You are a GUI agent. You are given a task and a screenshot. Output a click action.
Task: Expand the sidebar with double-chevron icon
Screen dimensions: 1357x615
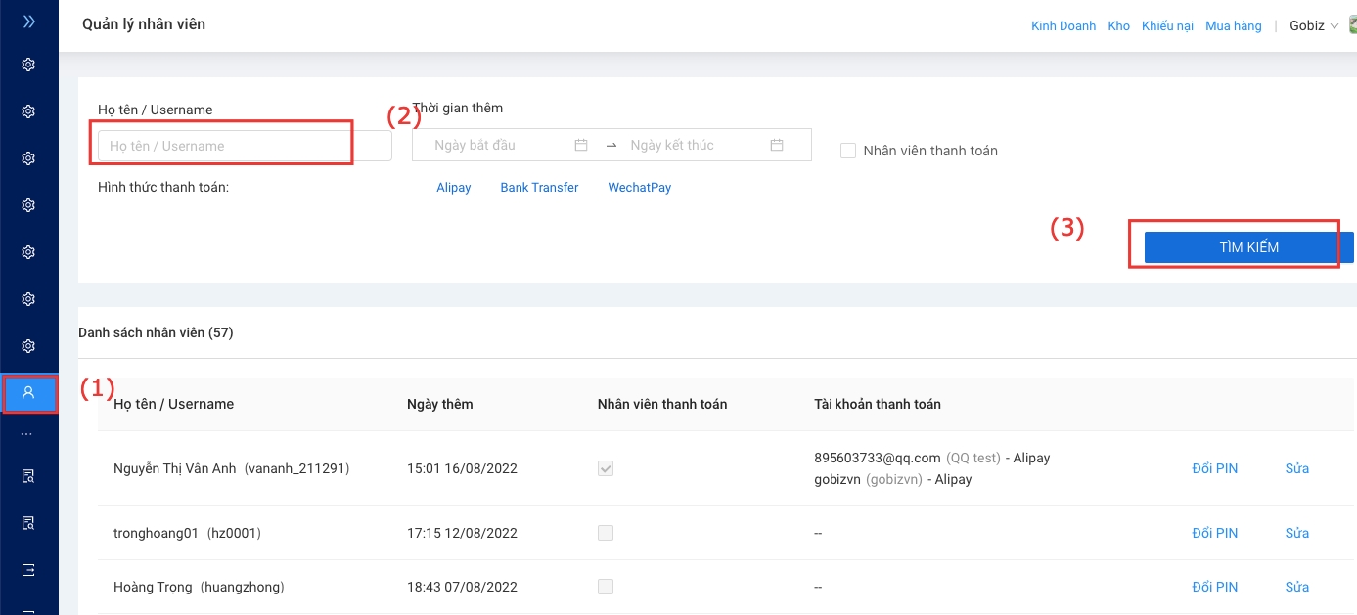(x=28, y=21)
